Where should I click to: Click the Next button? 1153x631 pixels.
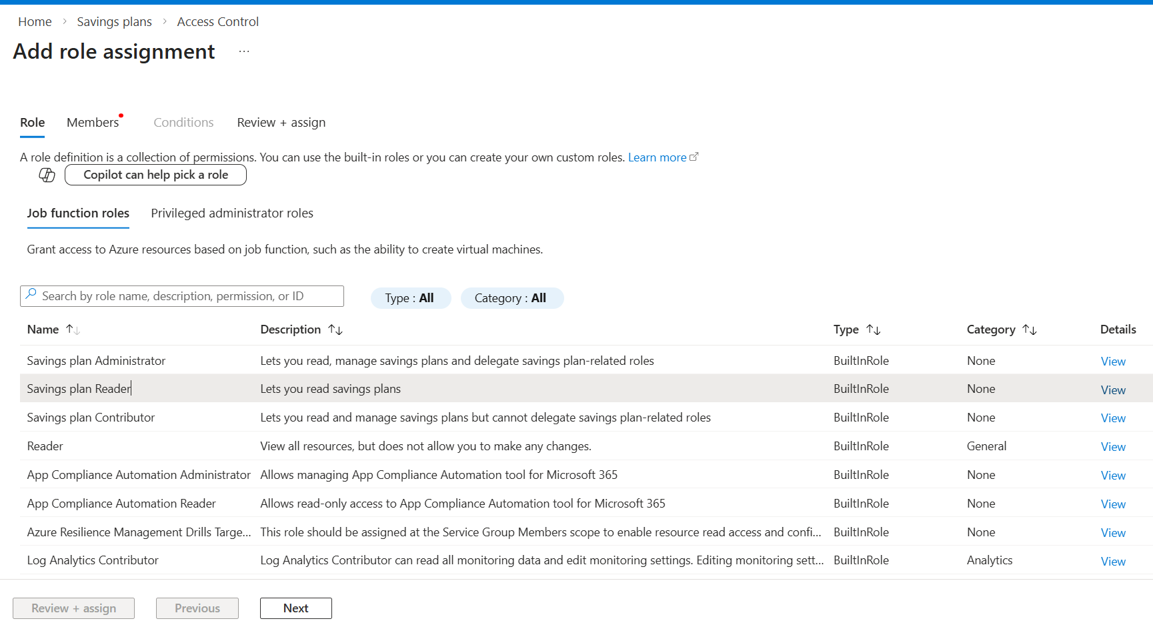295,608
